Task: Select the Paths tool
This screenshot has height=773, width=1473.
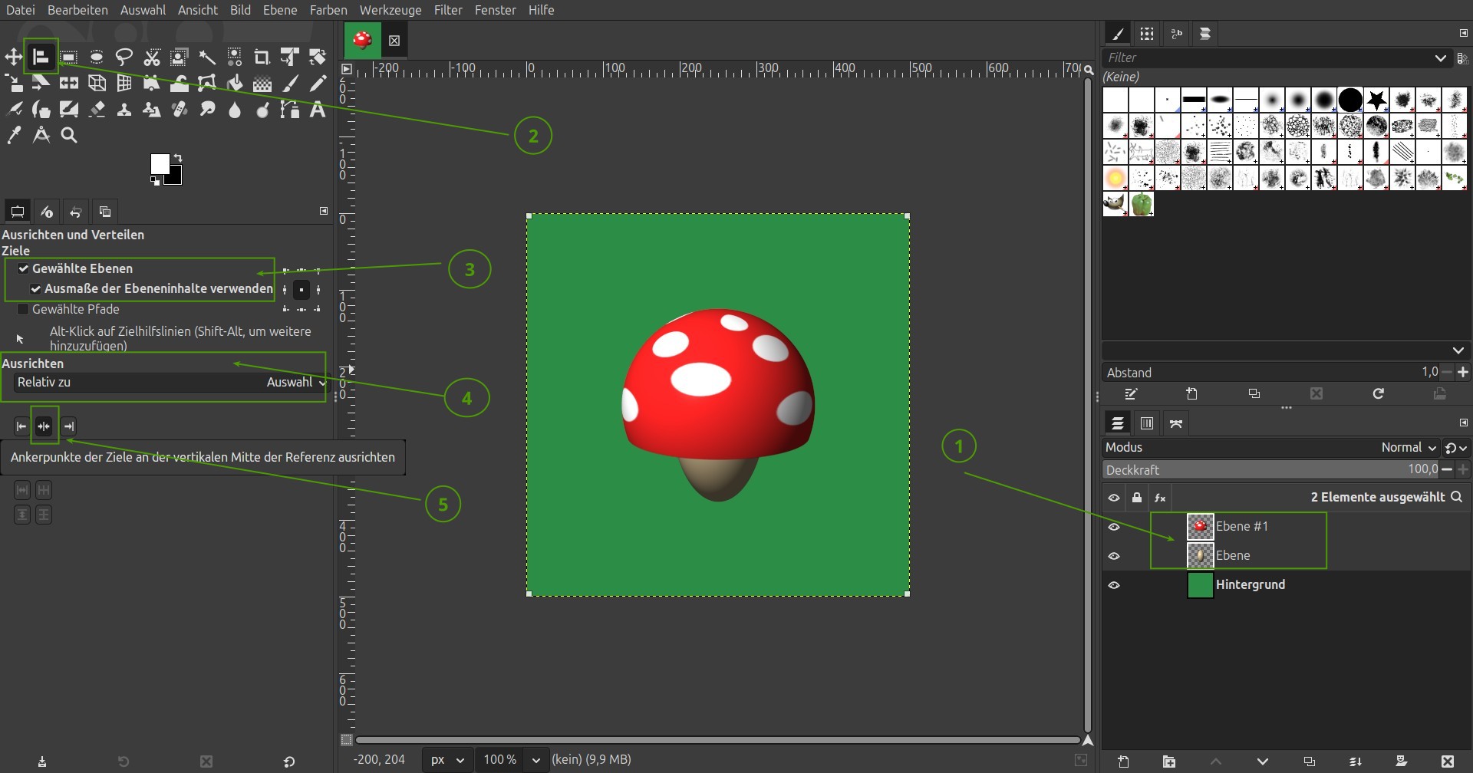Action: [x=290, y=110]
